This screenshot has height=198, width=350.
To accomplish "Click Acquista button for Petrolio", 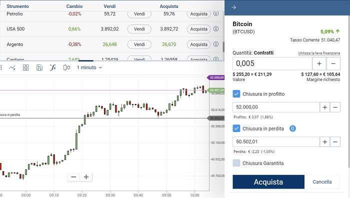I will pyautogui.click(x=198, y=14).
